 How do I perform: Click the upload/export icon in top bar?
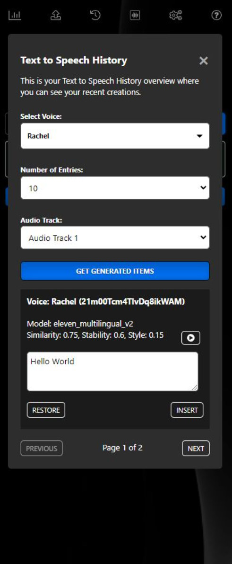point(55,15)
